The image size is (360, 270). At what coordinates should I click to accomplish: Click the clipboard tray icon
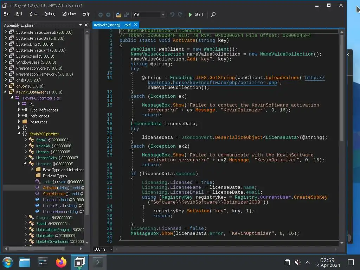click(x=287, y=262)
